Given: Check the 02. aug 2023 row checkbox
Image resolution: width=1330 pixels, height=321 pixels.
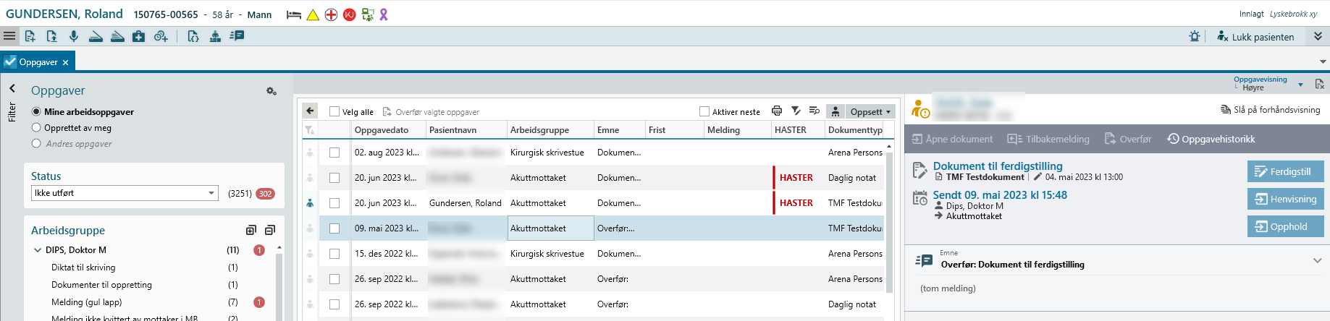Looking at the screenshot, I should coord(334,153).
